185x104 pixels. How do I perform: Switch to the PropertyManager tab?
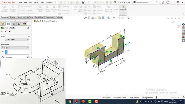pos(8,24)
